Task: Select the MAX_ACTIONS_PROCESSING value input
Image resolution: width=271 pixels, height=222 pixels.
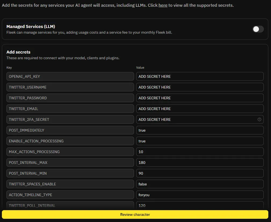Action: pos(200,152)
